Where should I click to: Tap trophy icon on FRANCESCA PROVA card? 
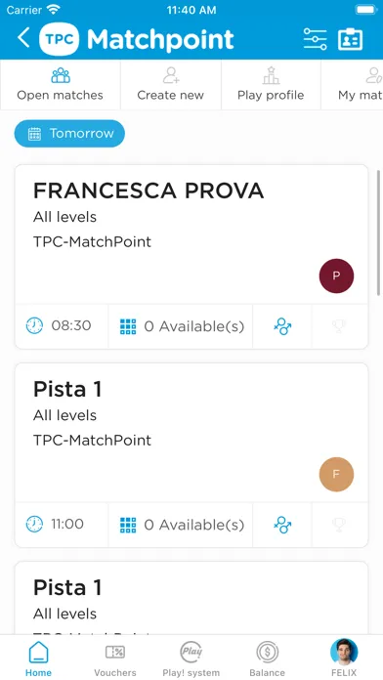[339, 326]
